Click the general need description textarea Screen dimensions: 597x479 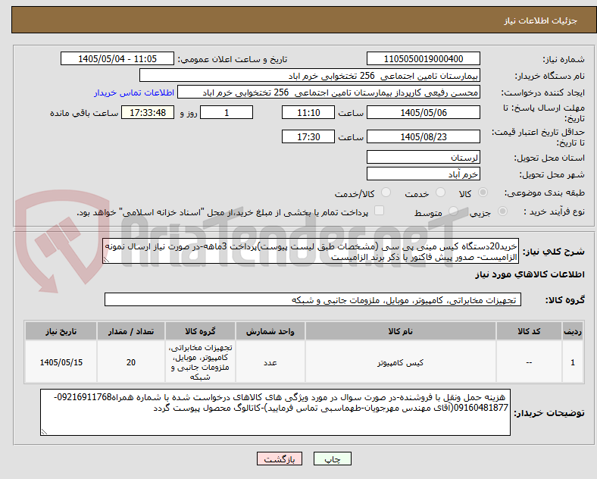point(311,252)
